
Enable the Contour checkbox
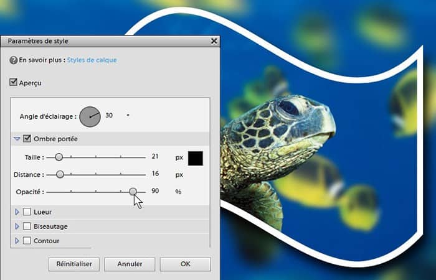27,241
